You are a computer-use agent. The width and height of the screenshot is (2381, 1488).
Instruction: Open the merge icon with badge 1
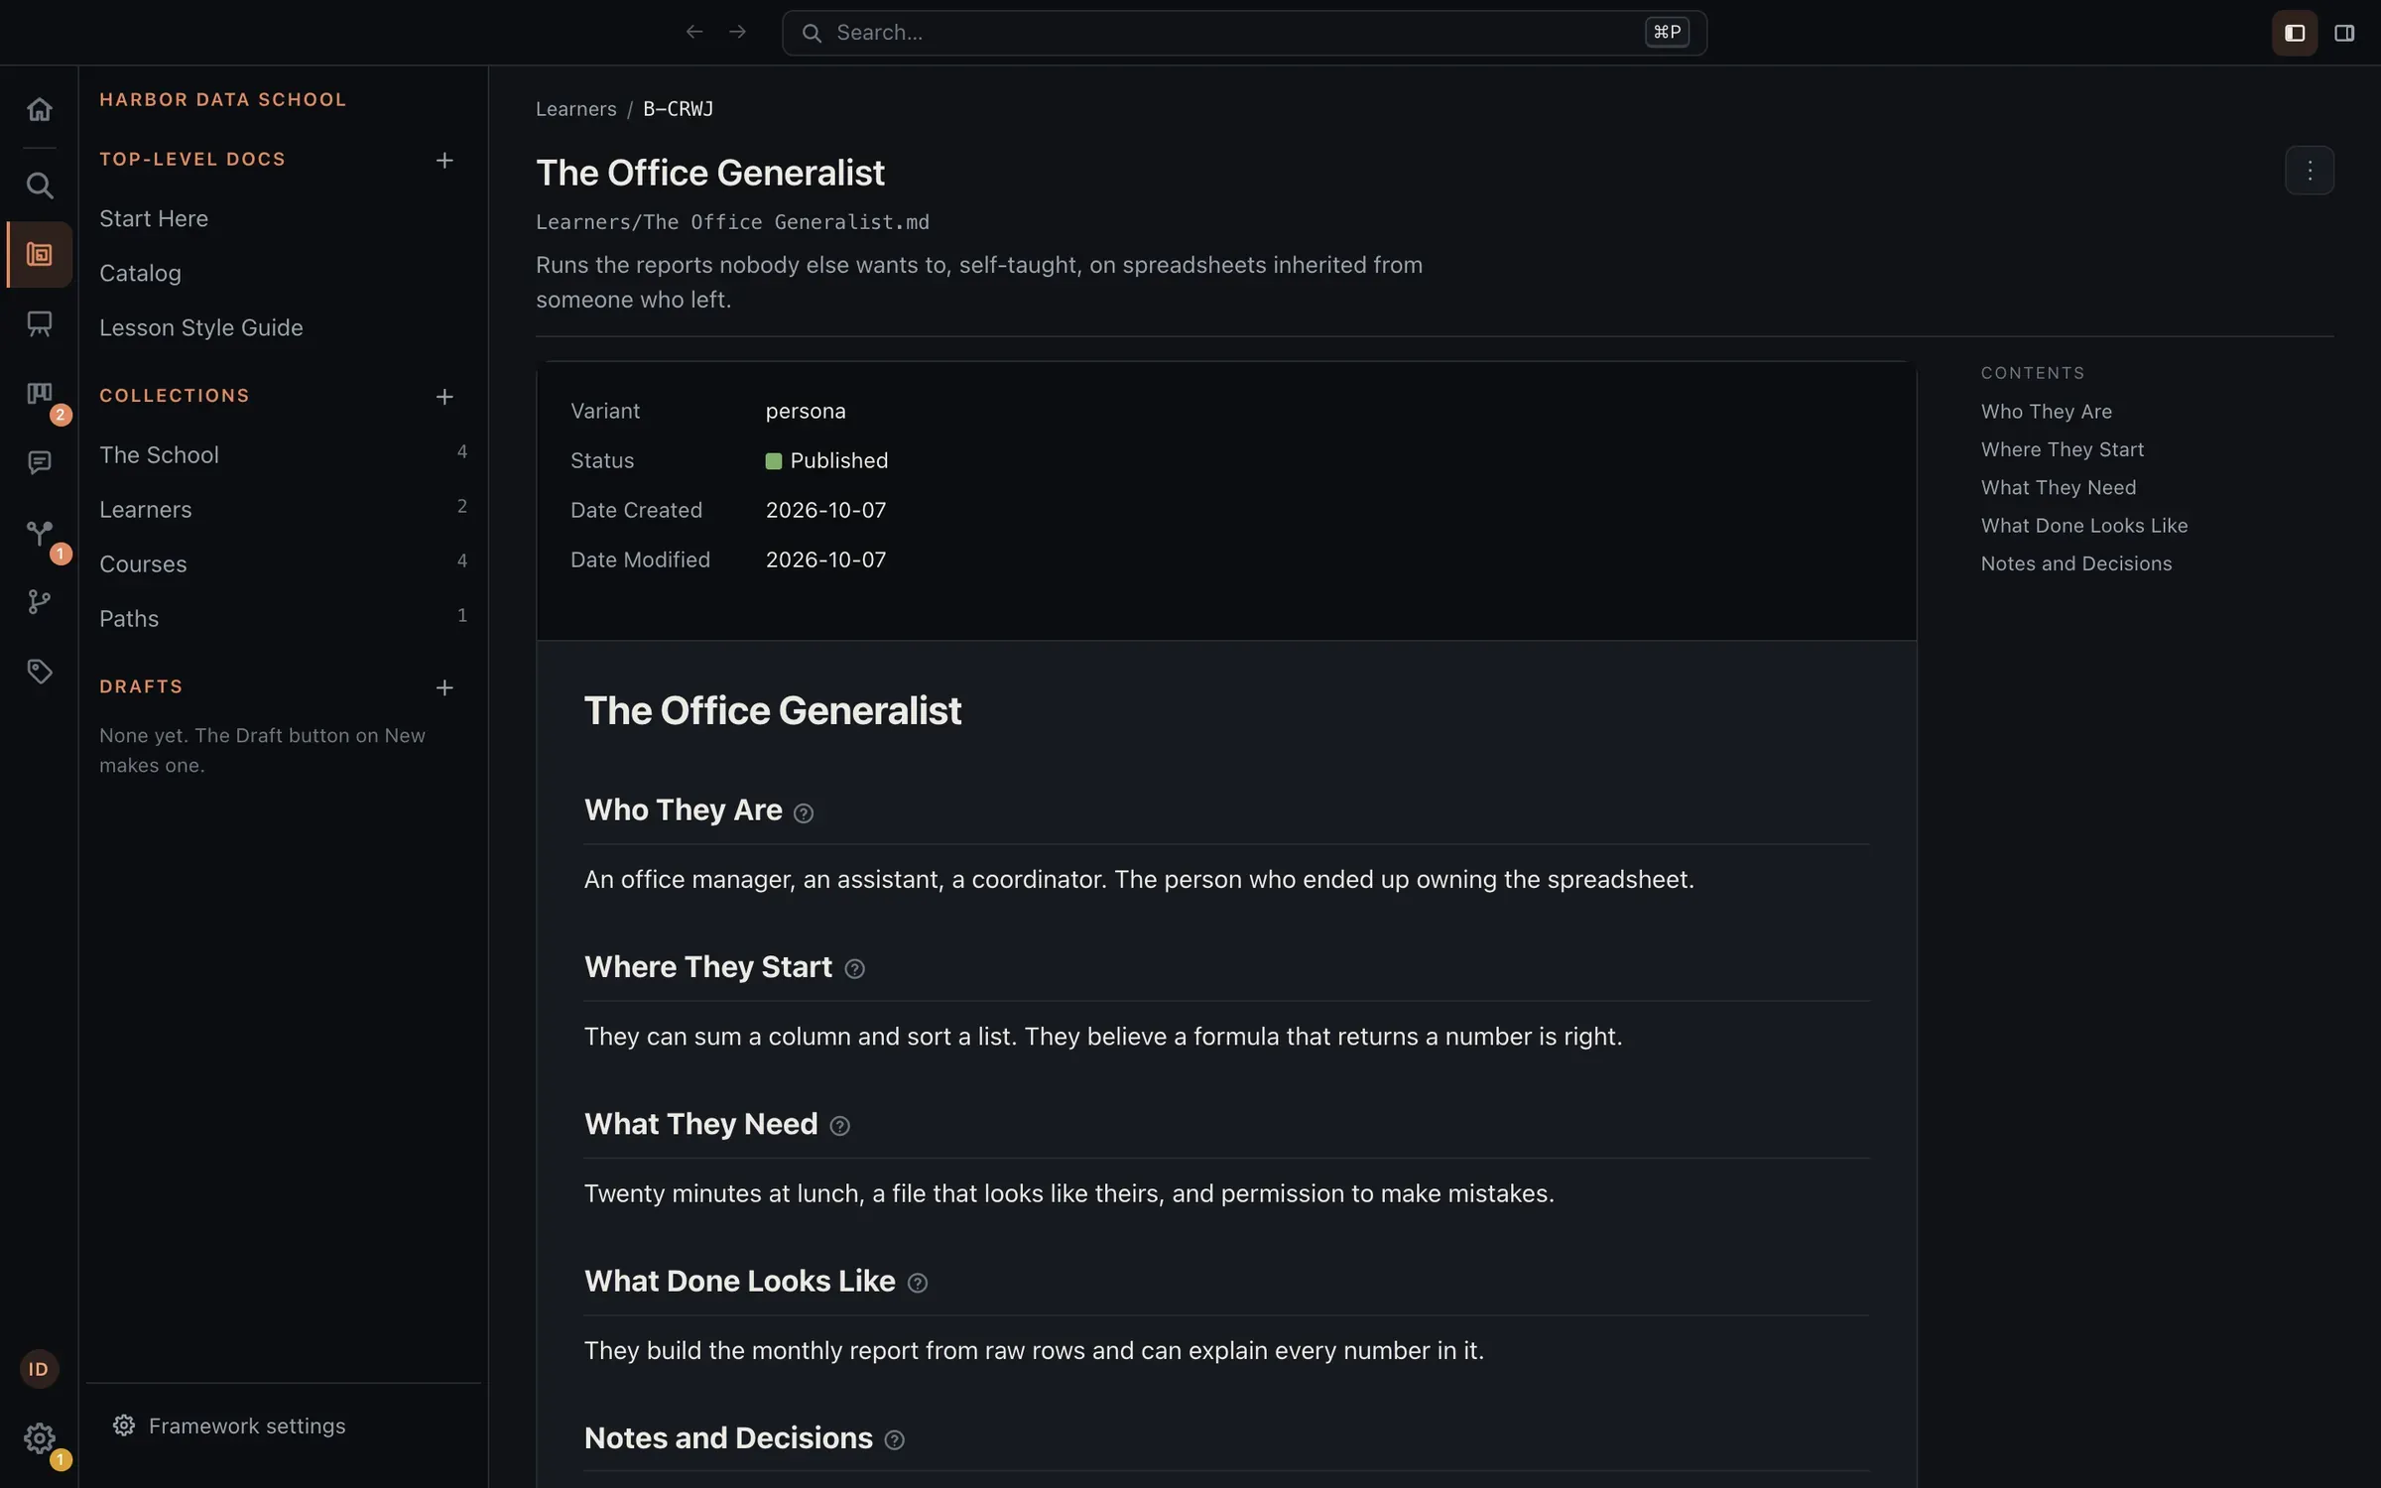(39, 533)
